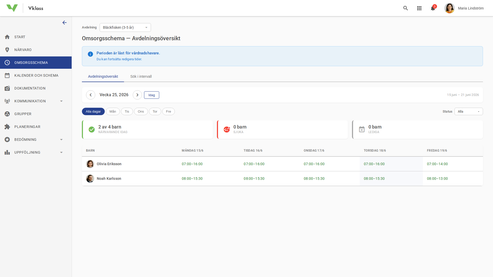The width and height of the screenshot is (493, 277).
Task: Go to previous week arrow
Action: (x=91, y=95)
